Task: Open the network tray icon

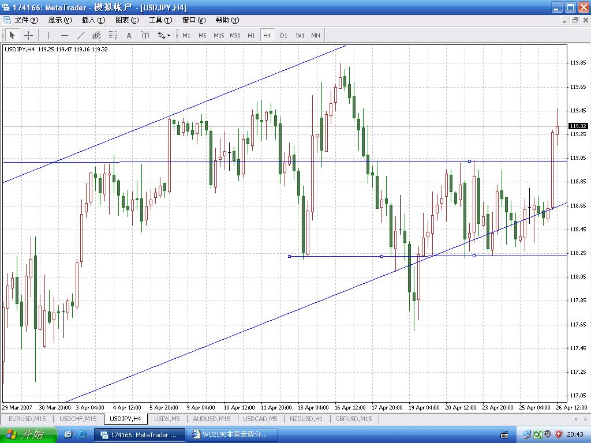Action: 527,435
